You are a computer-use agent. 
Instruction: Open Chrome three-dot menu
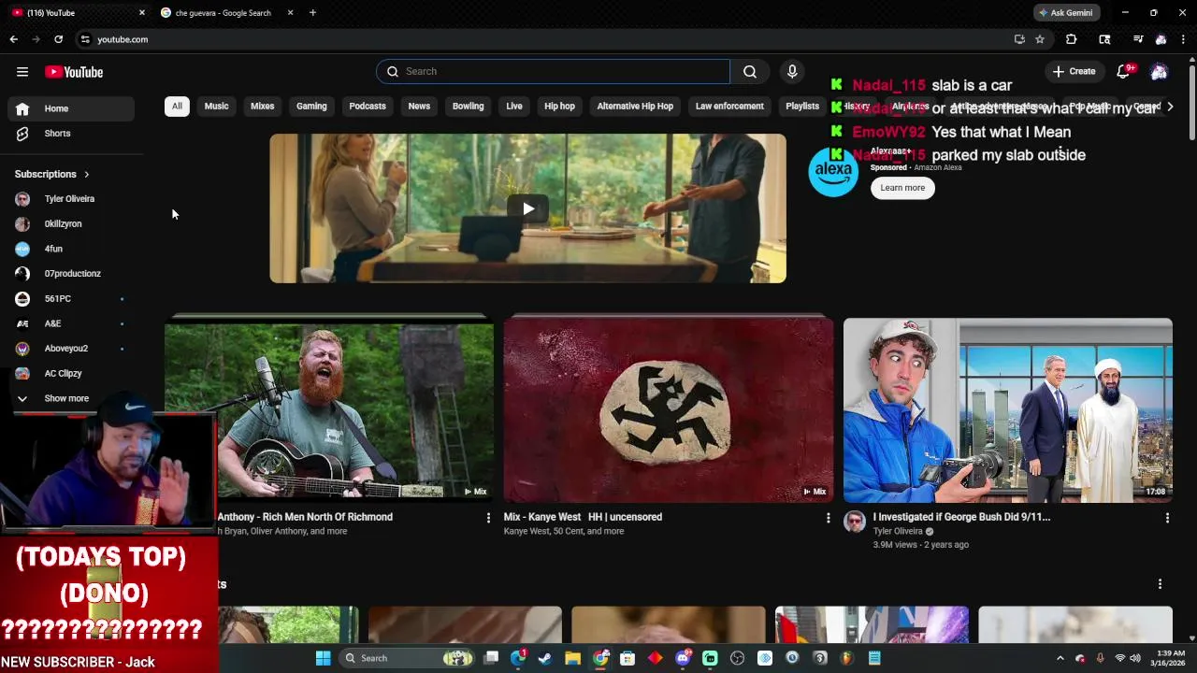1183,39
